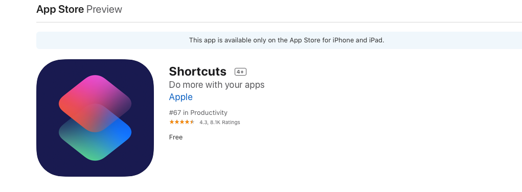
Task: Click the fourth orange rating star
Action: (x=187, y=122)
